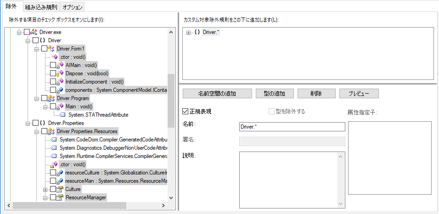Click the tree scrollbar down arrow
The width and height of the screenshot is (439, 214).
point(171,198)
